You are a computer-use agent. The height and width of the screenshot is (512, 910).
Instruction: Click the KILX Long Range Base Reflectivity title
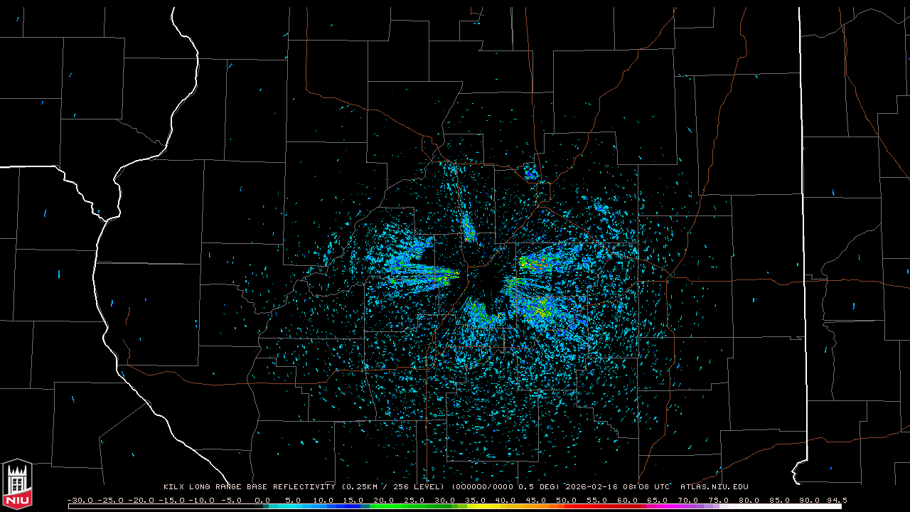pos(249,487)
